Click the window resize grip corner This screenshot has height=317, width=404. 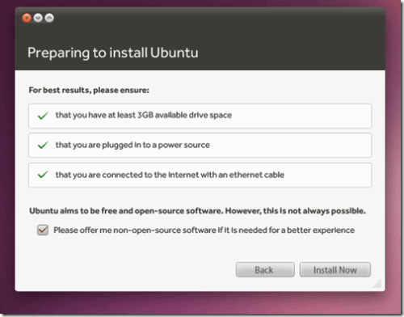coord(377,284)
